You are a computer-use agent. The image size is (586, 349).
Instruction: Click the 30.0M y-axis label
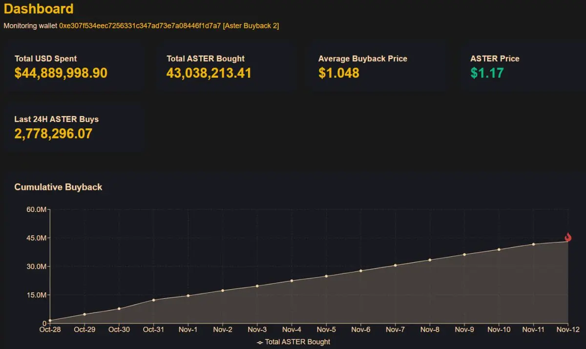[x=36, y=267]
